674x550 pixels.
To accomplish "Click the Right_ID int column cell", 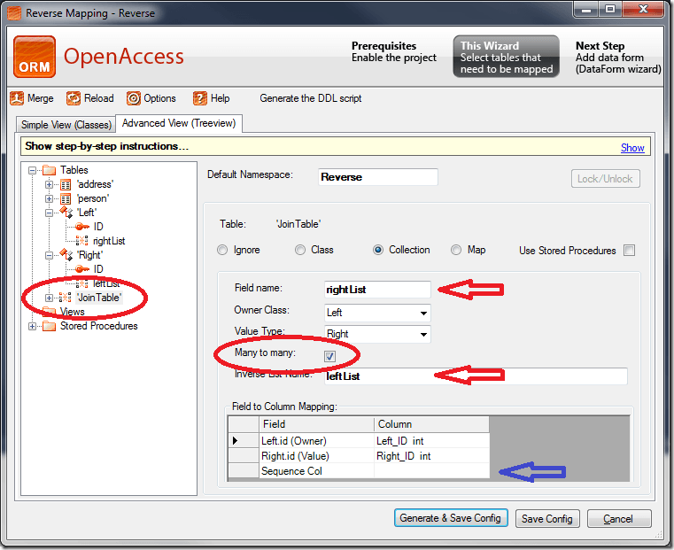I will tap(431, 456).
